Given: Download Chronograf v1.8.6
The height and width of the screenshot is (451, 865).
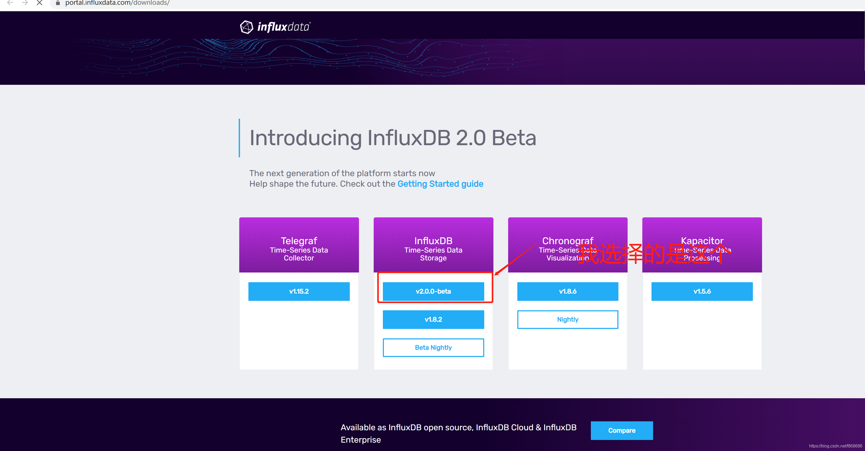Looking at the screenshot, I should [567, 291].
